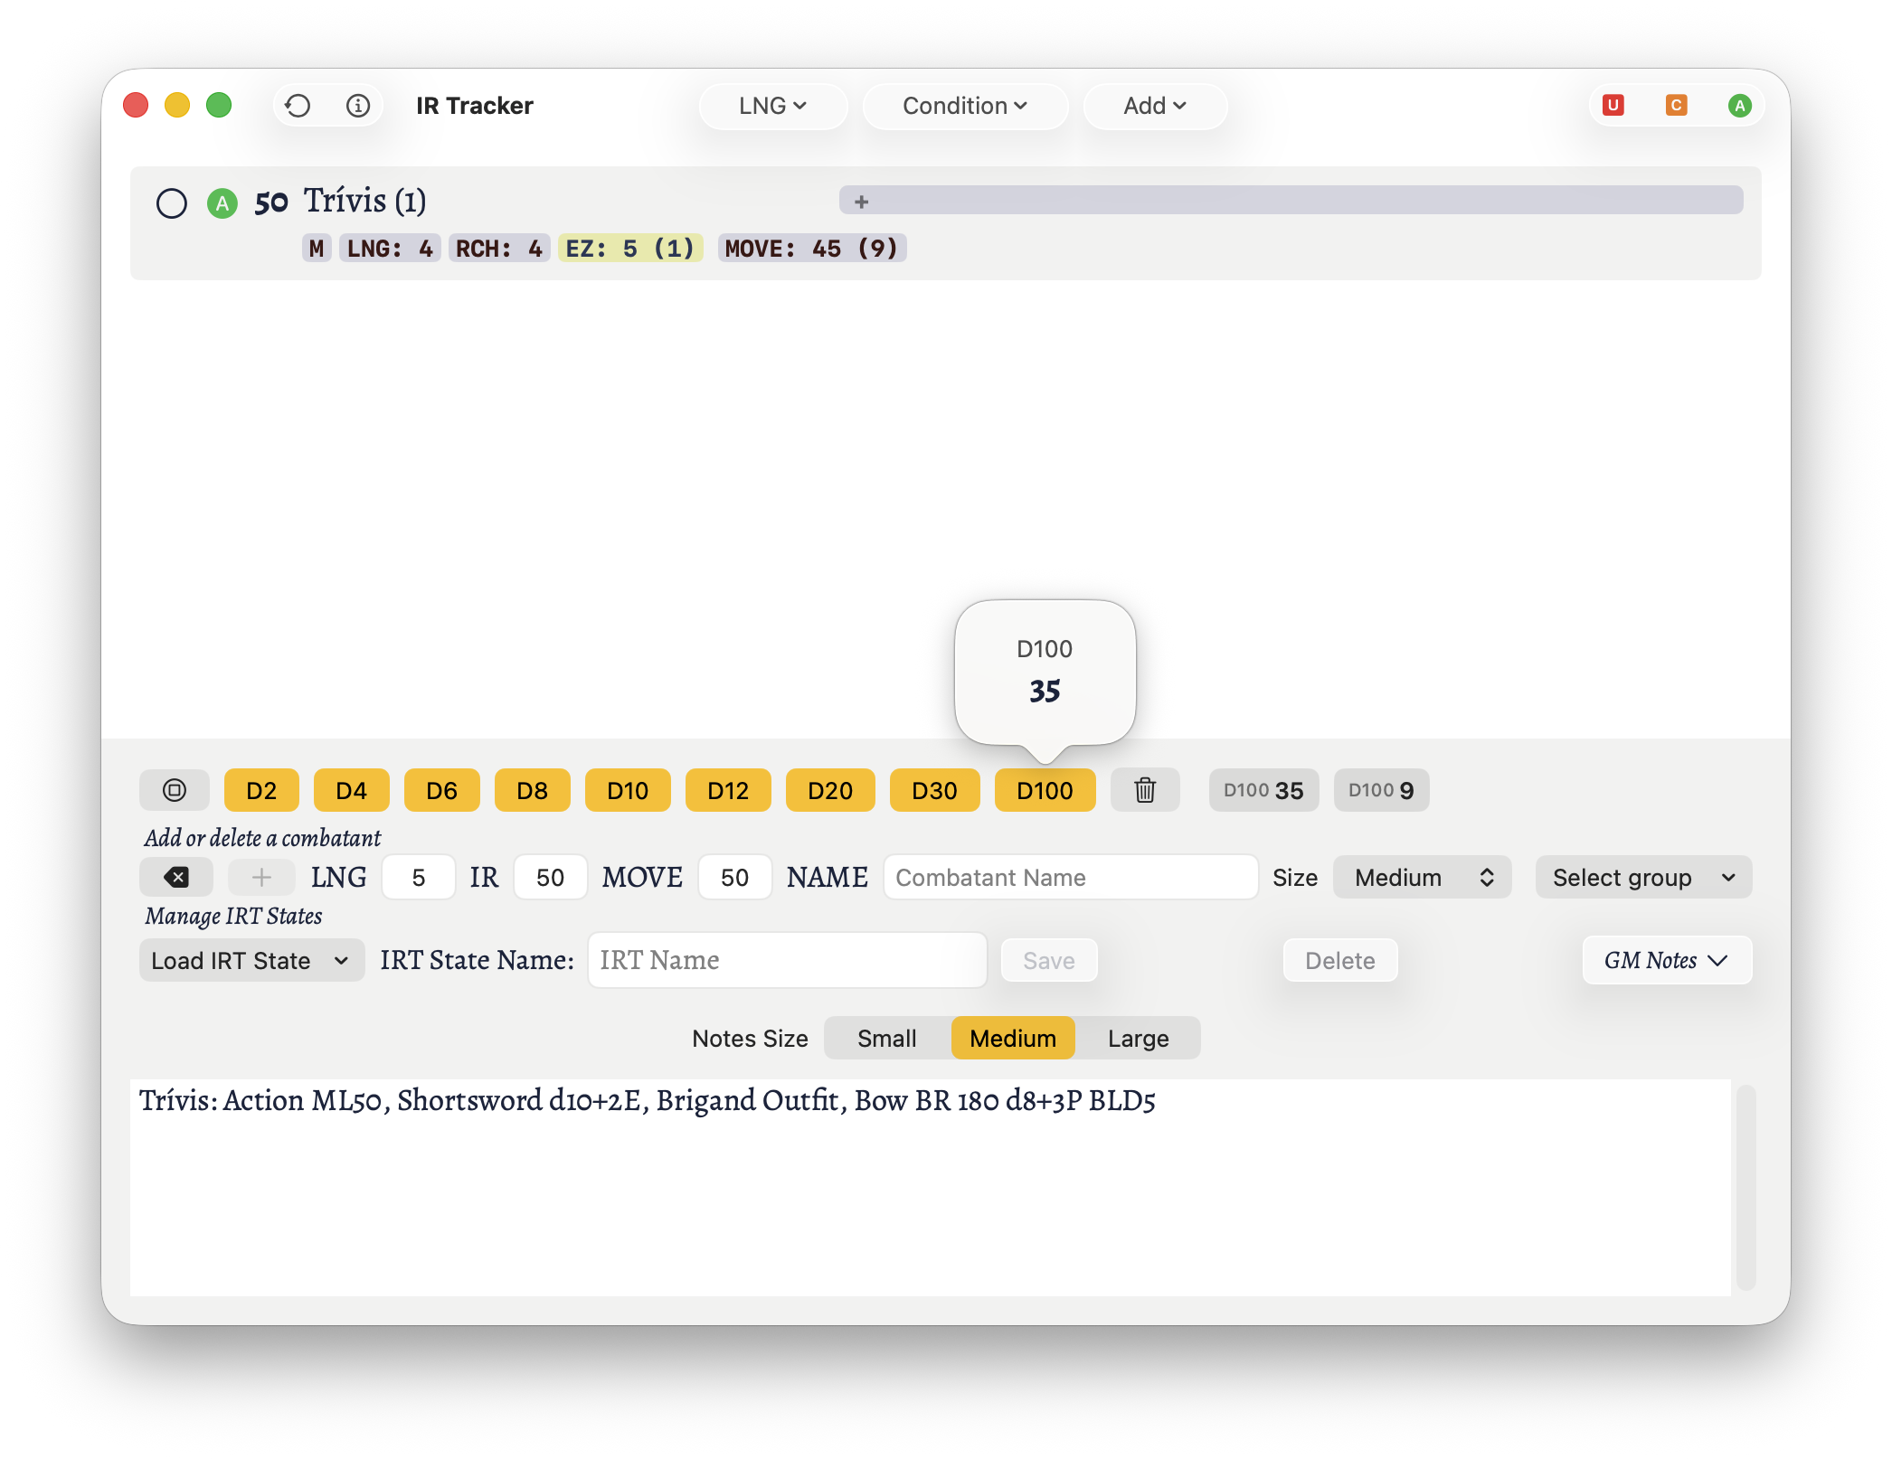Open the Condition menu
The width and height of the screenshot is (1892, 1459).
pyautogui.click(x=965, y=106)
